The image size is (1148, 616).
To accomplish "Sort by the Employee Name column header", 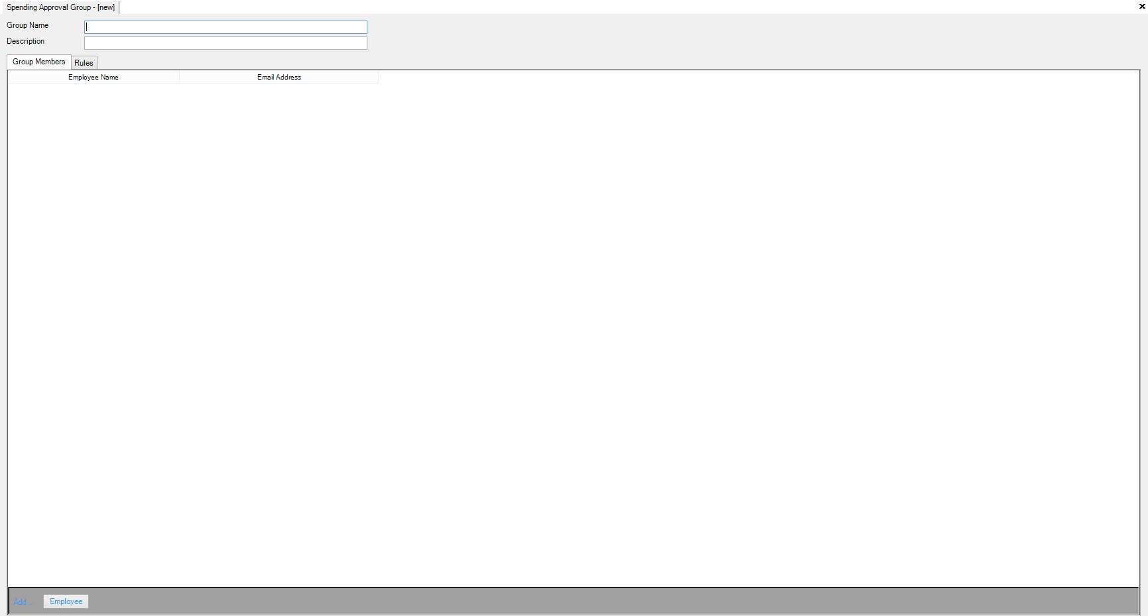I will click(94, 78).
